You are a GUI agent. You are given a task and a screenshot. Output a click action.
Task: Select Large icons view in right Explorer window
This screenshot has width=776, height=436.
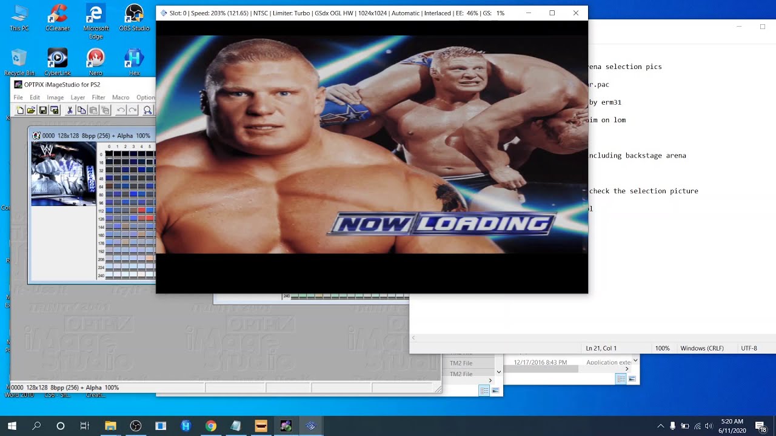point(632,378)
